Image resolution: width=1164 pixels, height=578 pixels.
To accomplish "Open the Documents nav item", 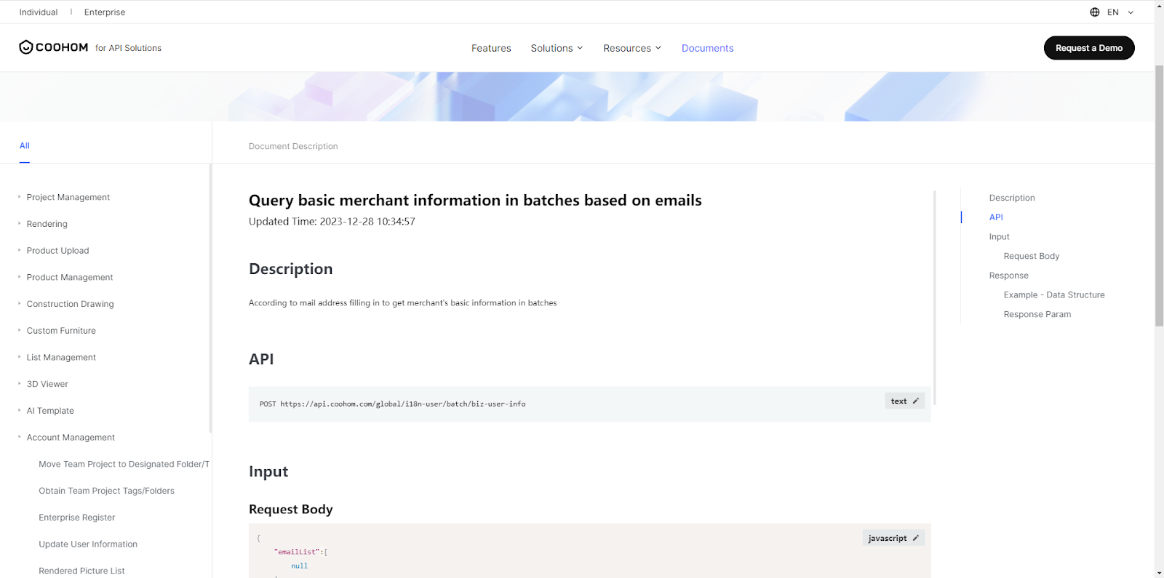I will [x=707, y=48].
